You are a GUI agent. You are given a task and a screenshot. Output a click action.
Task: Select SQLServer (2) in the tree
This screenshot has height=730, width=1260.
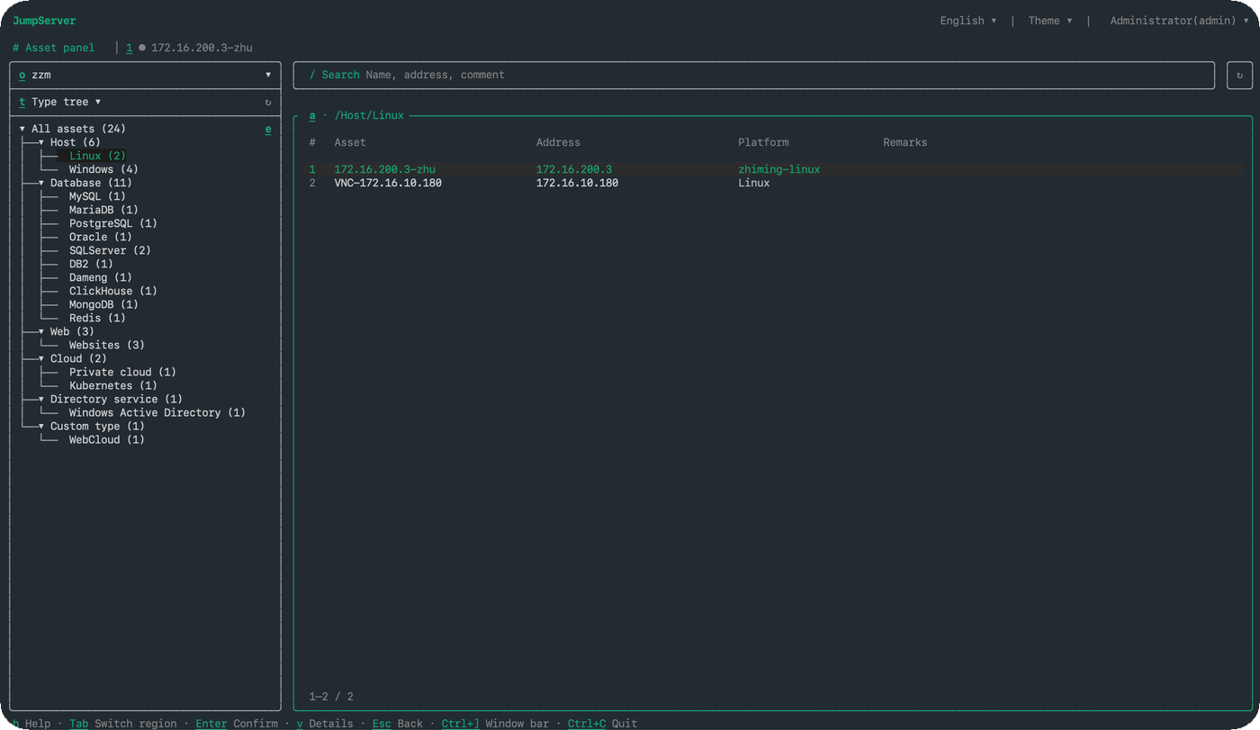click(x=110, y=251)
